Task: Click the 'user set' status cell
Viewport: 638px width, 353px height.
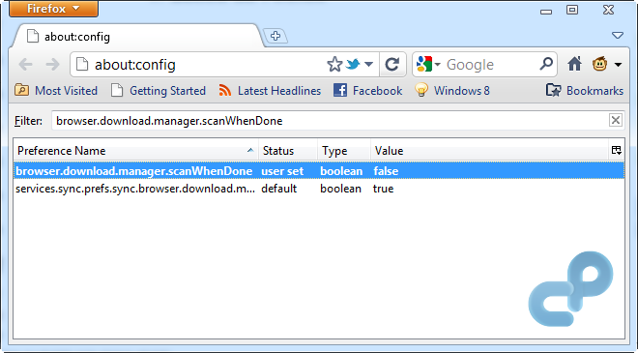Action: pyautogui.click(x=282, y=171)
